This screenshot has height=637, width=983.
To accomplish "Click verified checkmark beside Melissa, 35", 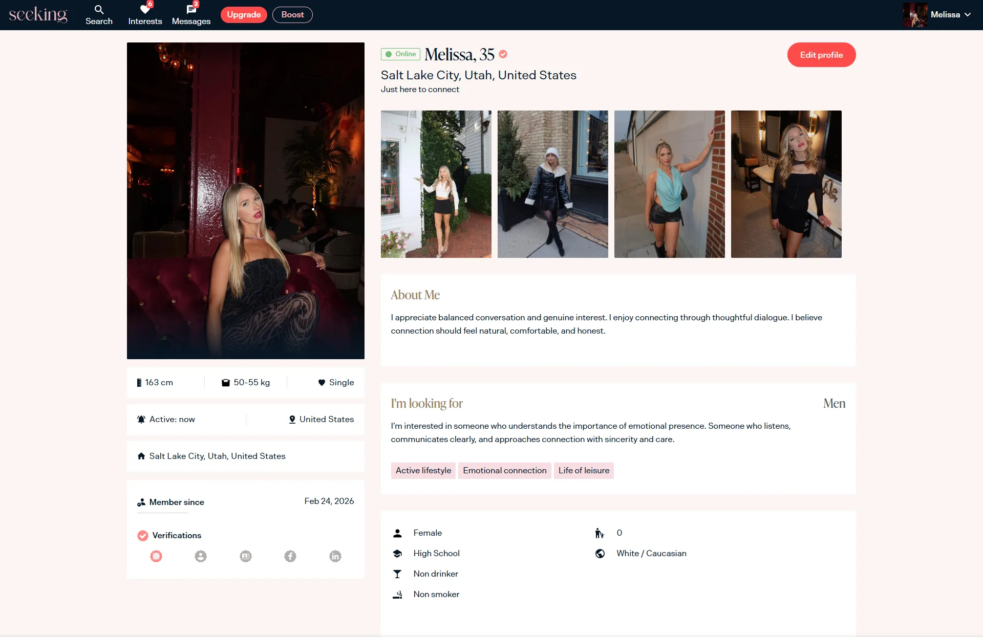I will tap(503, 54).
